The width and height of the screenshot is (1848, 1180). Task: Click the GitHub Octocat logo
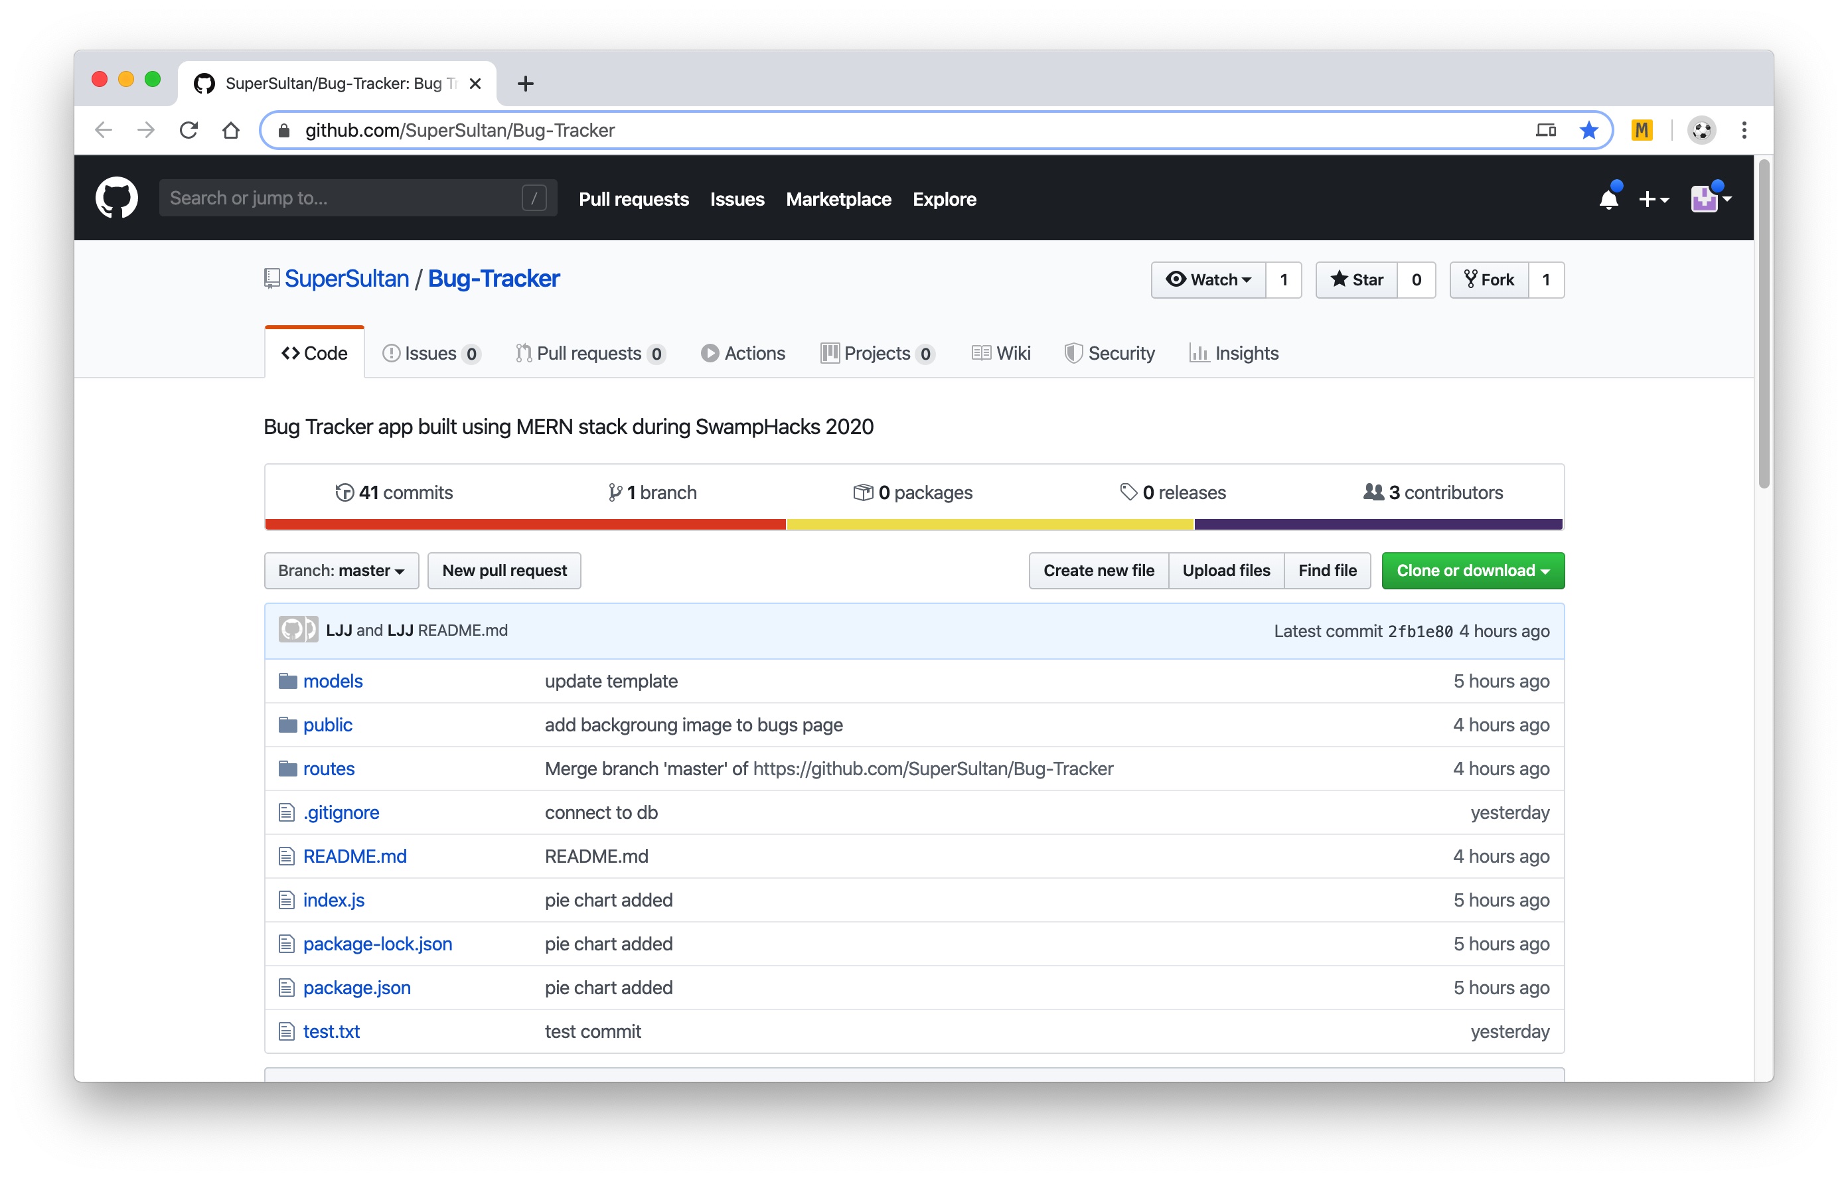pyautogui.click(x=117, y=198)
